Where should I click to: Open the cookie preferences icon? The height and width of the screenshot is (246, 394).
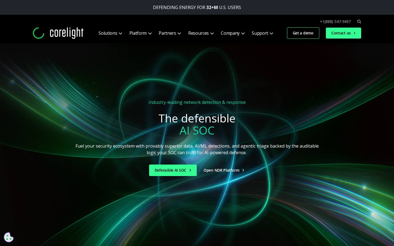[9, 237]
